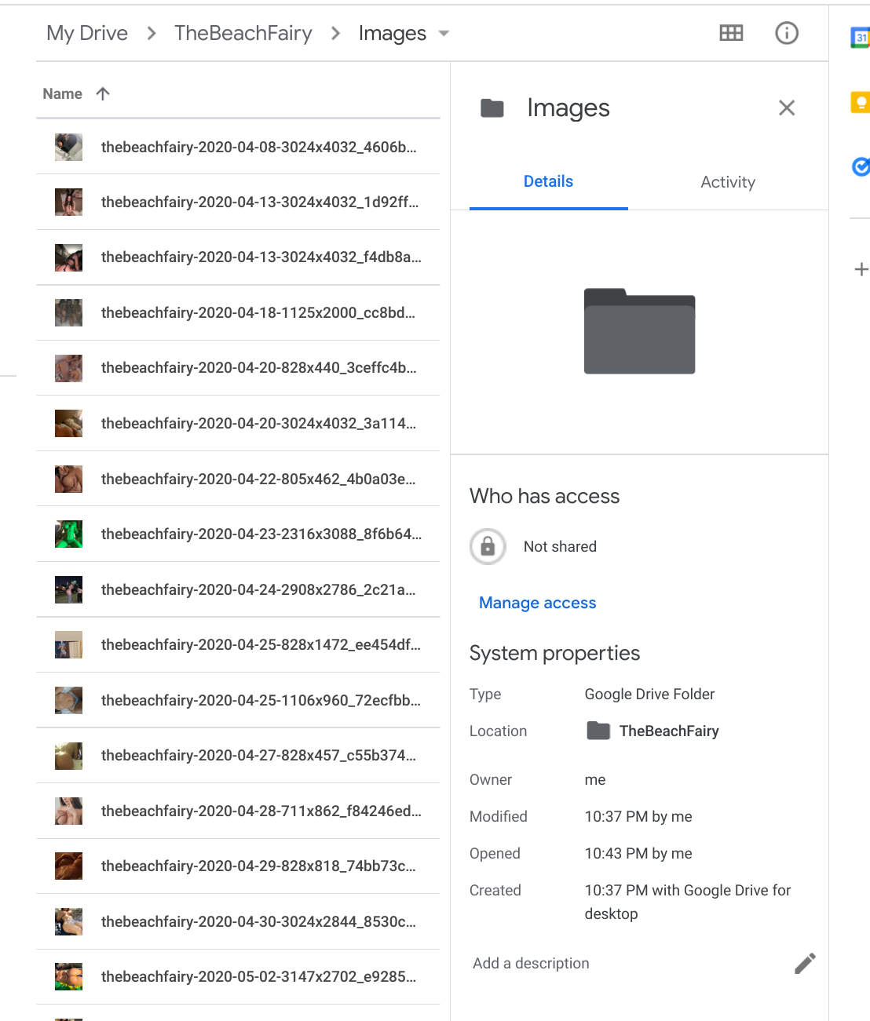Select file 2020-04-20-828x440_3ceffc4b

tap(238, 367)
